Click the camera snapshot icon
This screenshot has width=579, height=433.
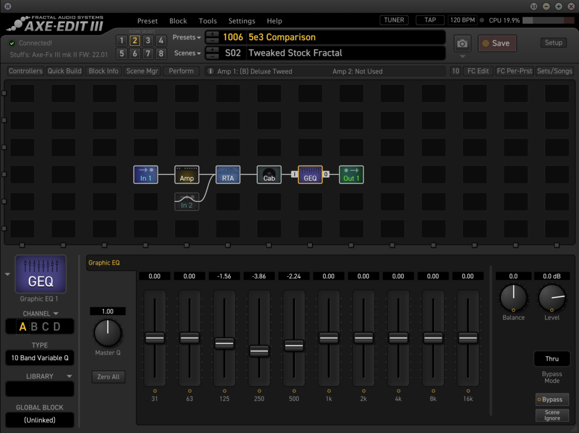462,43
